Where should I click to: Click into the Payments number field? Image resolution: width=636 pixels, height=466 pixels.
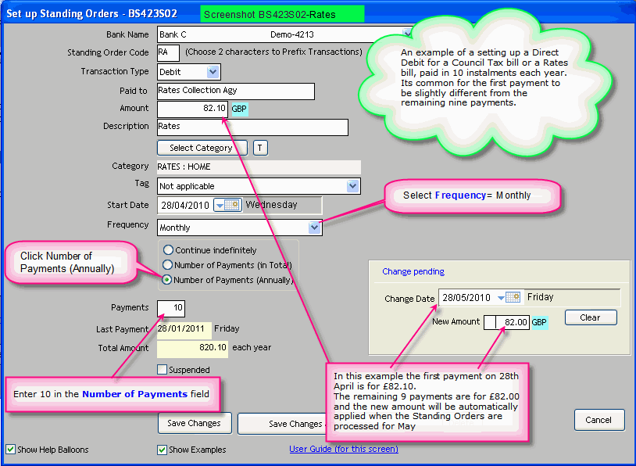pos(171,308)
